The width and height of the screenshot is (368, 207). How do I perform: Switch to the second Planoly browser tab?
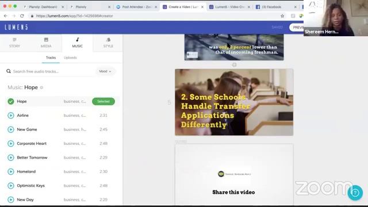tap(90, 7)
